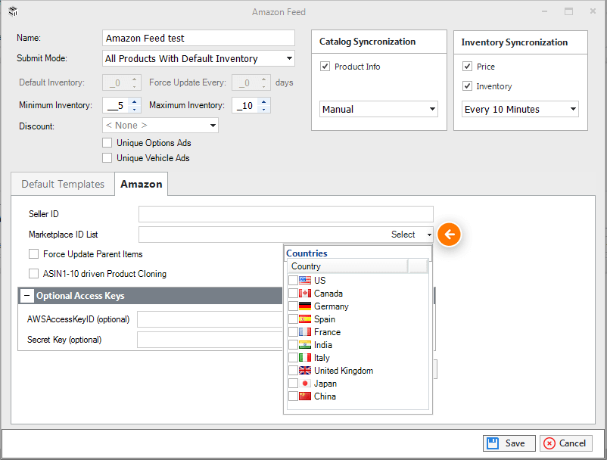Click the United Kingdom flag icon
Screen dimensions: 607x460
(x=305, y=370)
